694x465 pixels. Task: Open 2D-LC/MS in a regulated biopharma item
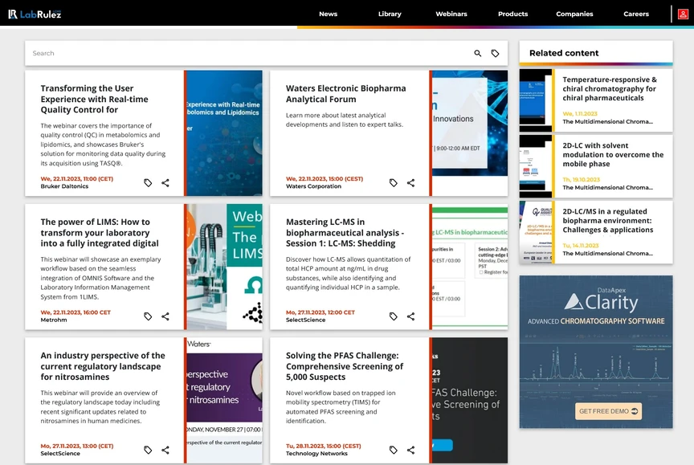608,221
